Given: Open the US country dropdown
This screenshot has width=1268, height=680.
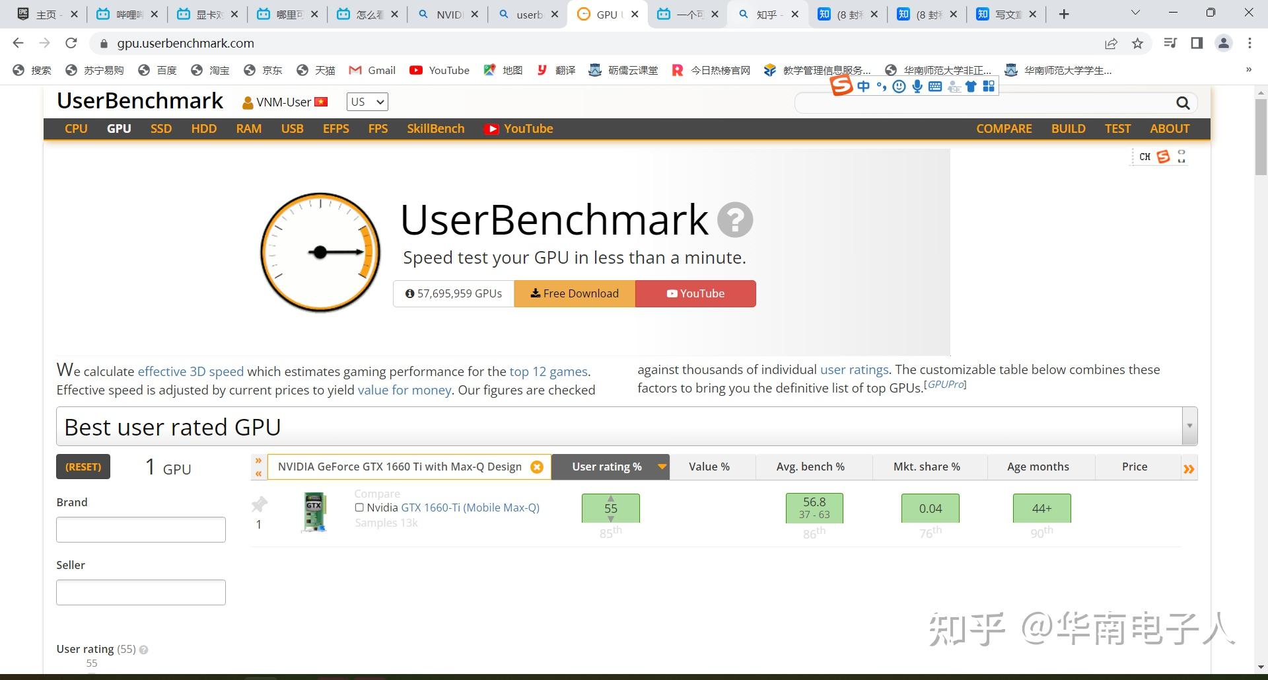Looking at the screenshot, I should 367,102.
